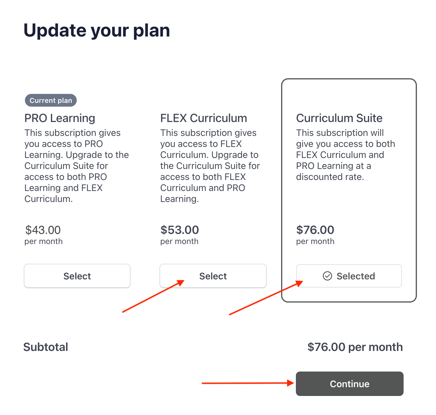Click the Continue button

(x=349, y=384)
